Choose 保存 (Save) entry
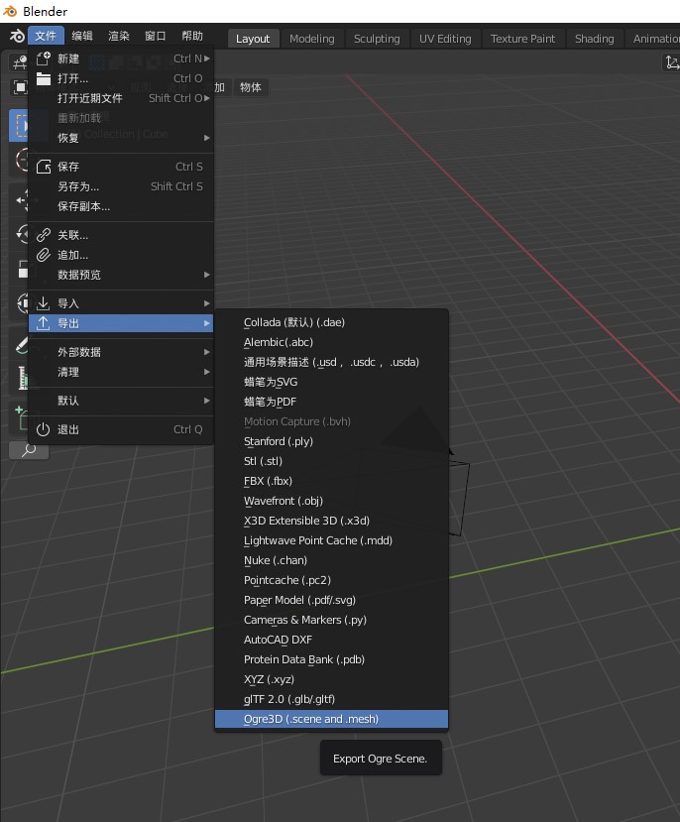This screenshot has width=680, height=822. 121,167
